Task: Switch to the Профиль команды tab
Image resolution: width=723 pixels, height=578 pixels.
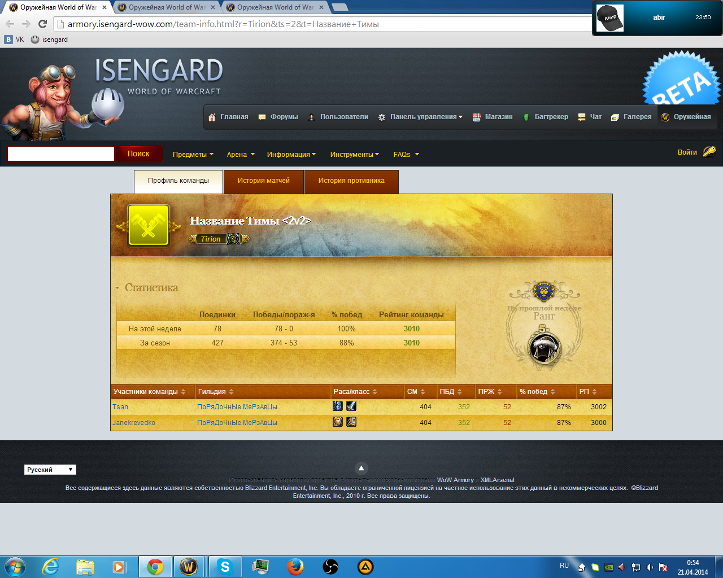Action: (178, 181)
